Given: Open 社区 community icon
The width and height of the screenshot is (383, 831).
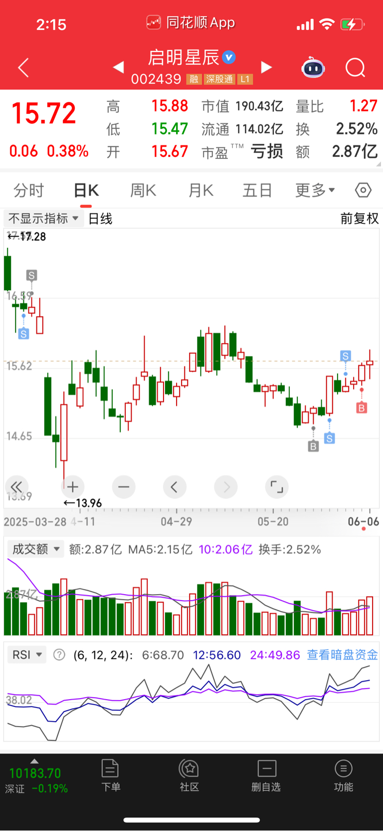Looking at the screenshot, I should (190, 776).
